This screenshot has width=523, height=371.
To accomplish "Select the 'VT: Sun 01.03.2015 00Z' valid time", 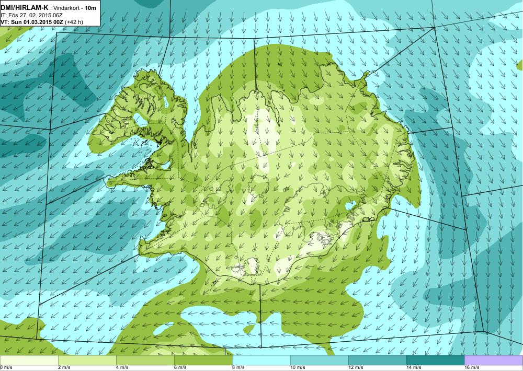I will [x=32, y=22].
